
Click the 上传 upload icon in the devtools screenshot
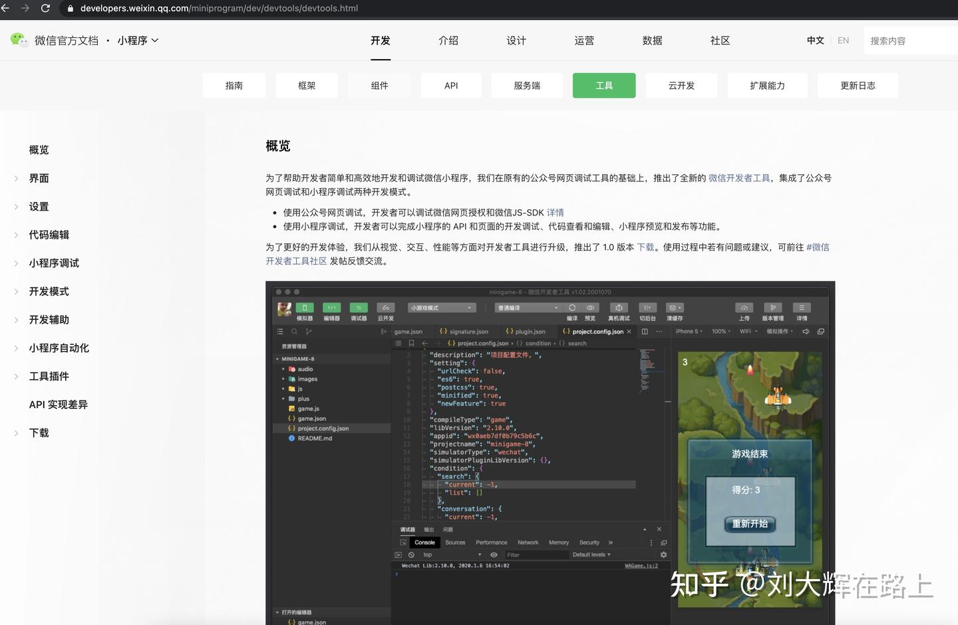(x=744, y=308)
